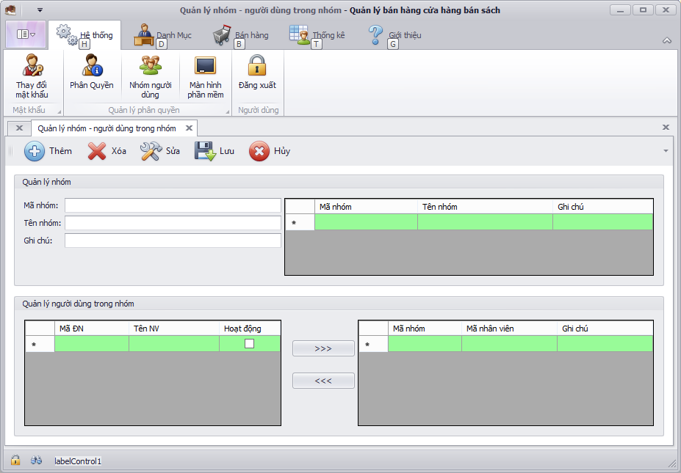Screen dimensions: 681x473
Task: Focus the Mã nhóm input field
Action: 173,205
